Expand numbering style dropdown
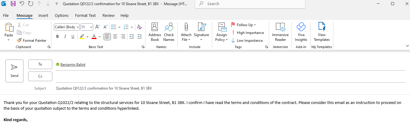410x125 pixels. click(132, 27)
